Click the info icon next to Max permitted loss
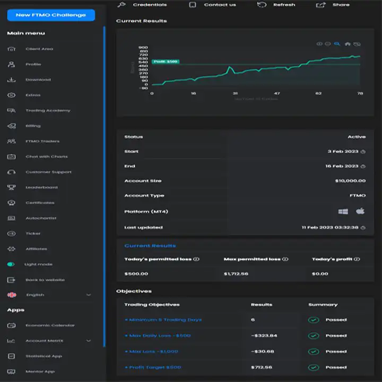 click(285, 259)
